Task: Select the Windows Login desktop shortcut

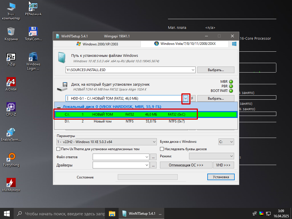Action: [x=33, y=61]
